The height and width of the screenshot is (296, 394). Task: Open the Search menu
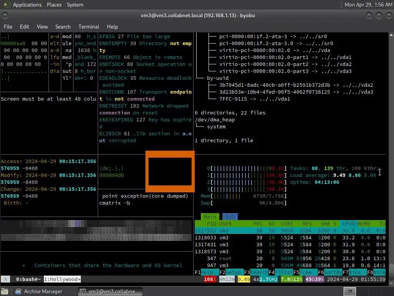click(x=63, y=27)
